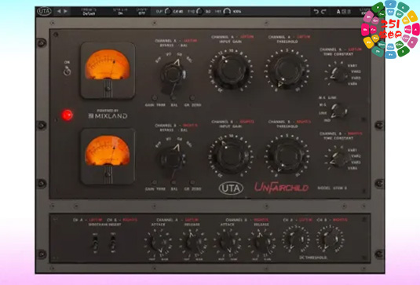Click the Channel A Attack knob

158,243
